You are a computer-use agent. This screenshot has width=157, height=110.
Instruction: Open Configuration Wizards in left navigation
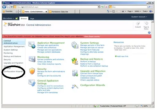[13, 72]
